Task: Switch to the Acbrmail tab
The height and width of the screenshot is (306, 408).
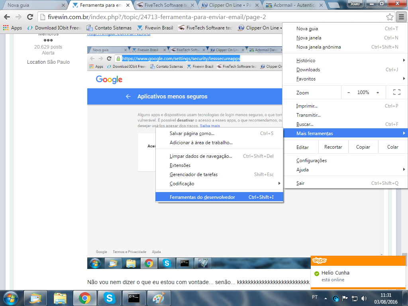Action: [x=294, y=5]
